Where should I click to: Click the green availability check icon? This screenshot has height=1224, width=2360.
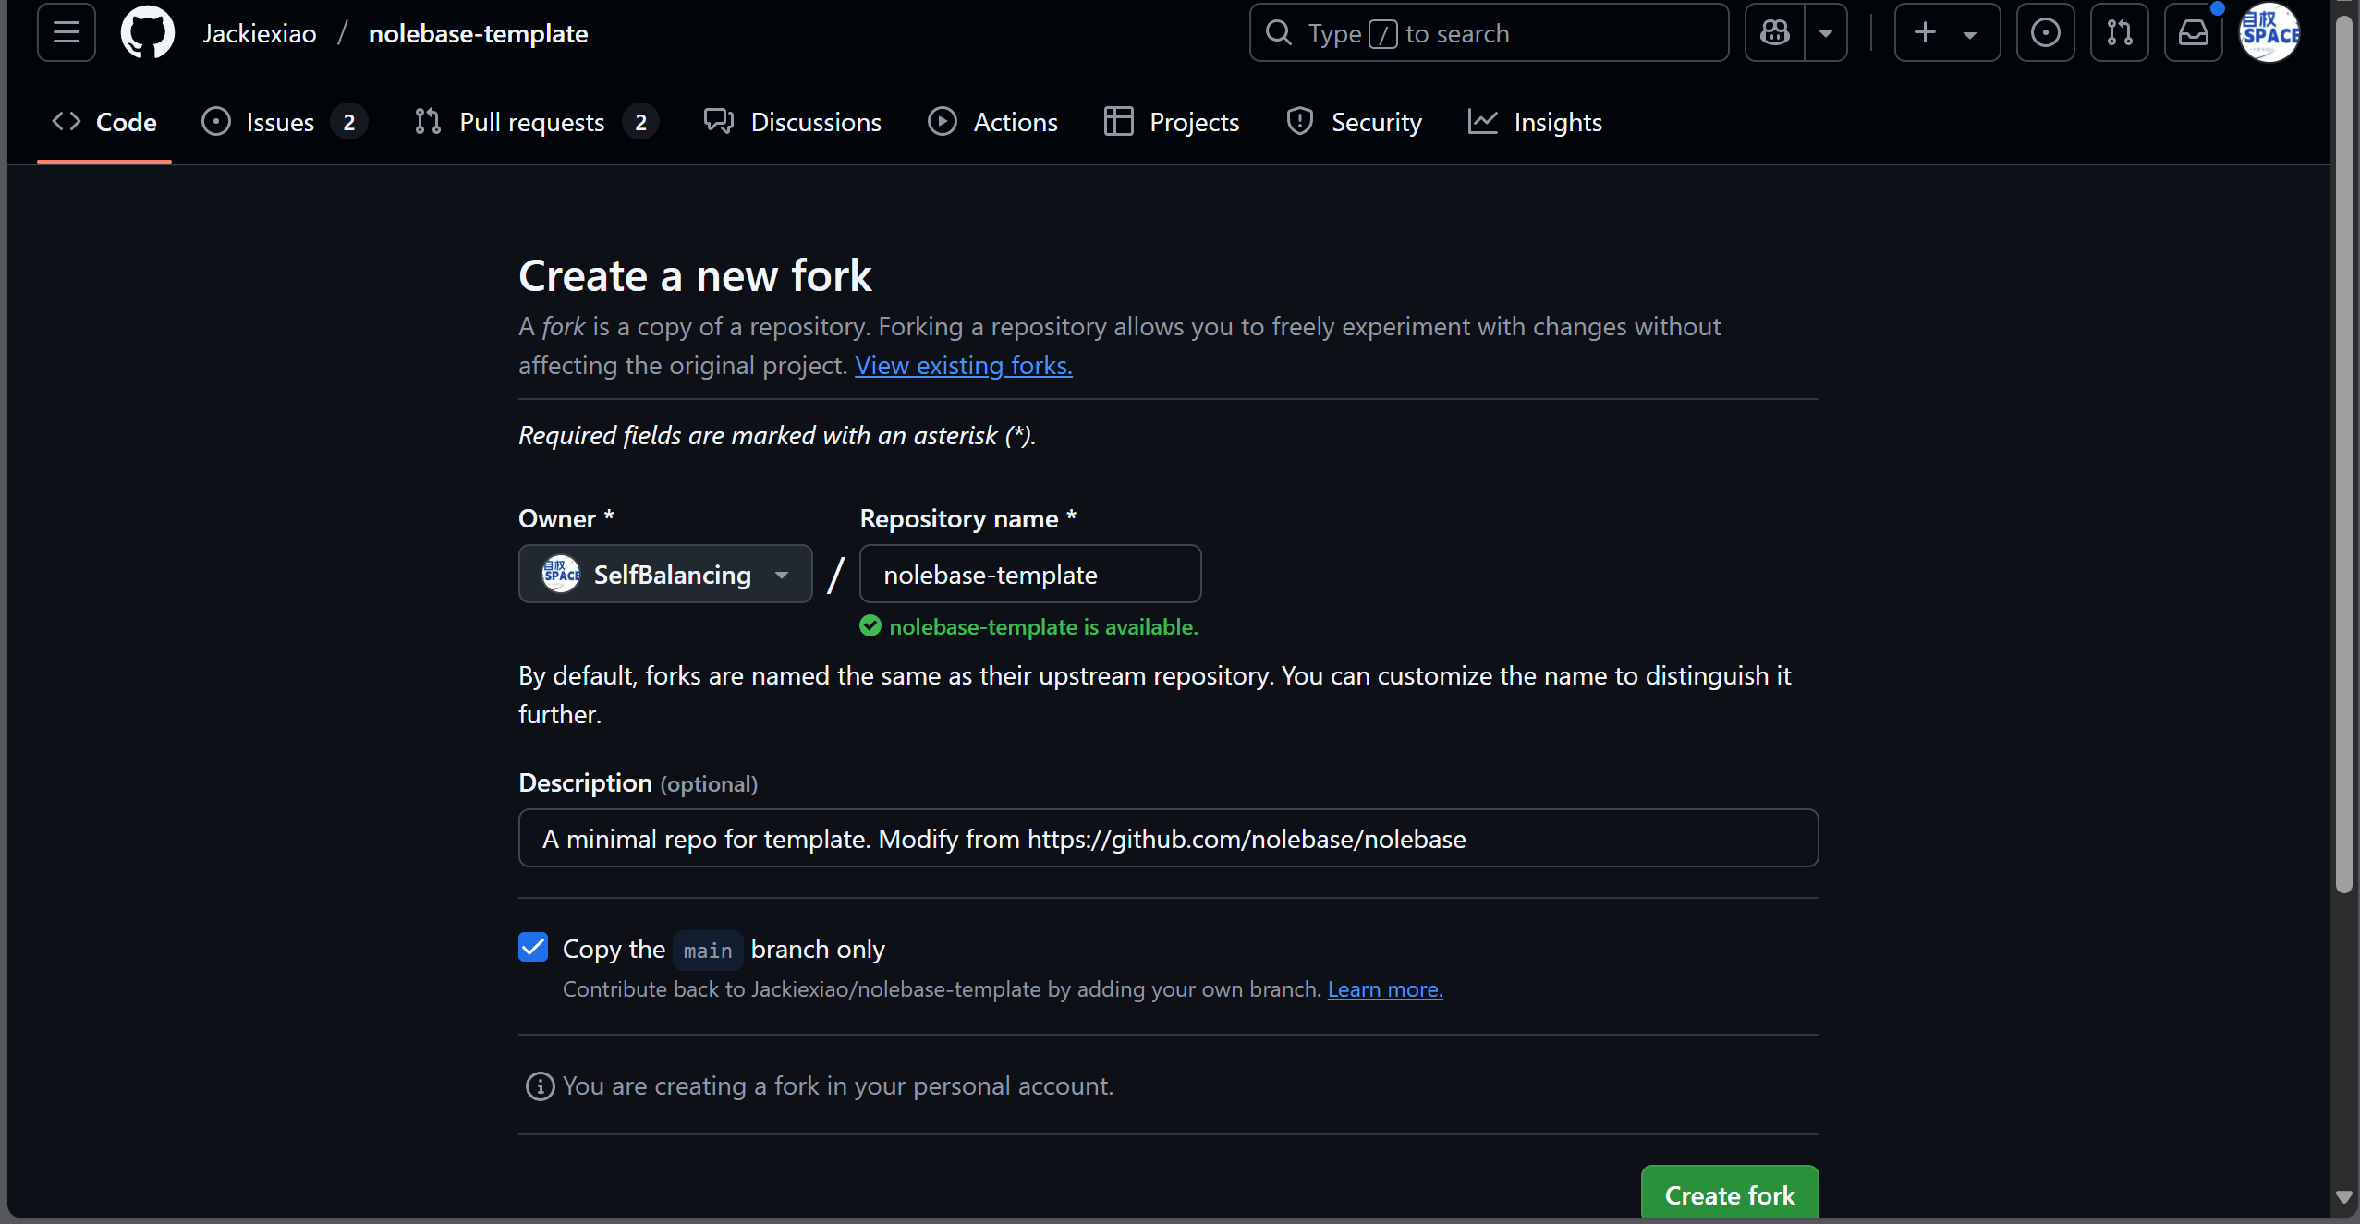pyautogui.click(x=870, y=626)
